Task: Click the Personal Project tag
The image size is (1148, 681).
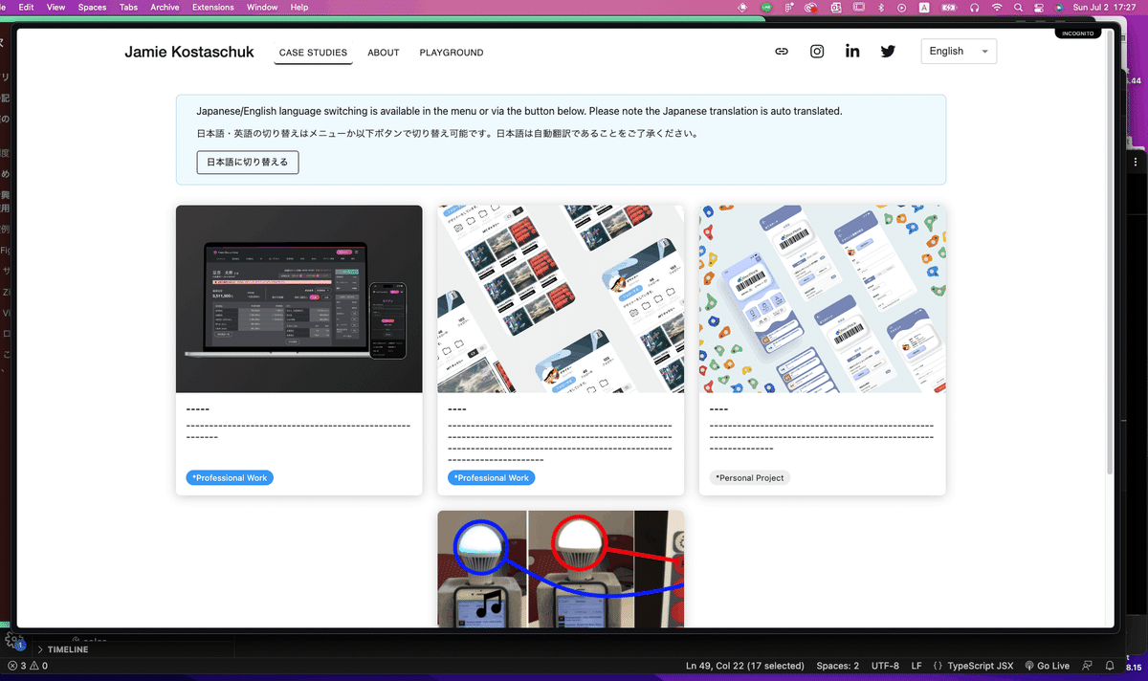Action: (x=749, y=477)
